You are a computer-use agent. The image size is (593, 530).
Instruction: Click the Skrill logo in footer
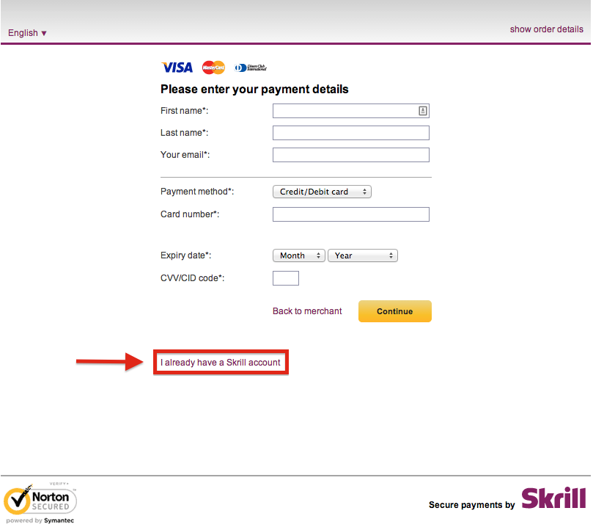554,498
